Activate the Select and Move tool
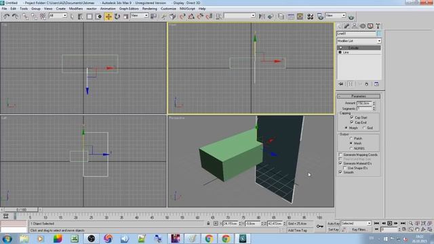The width and height of the screenshot is (434, 244). [x=108, y=16]
